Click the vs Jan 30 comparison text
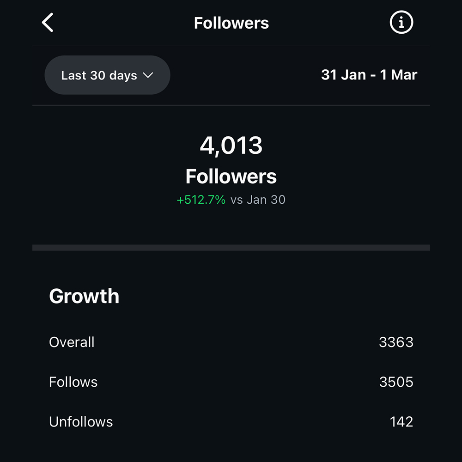This screenshot has width=462, height=462. 258,200
